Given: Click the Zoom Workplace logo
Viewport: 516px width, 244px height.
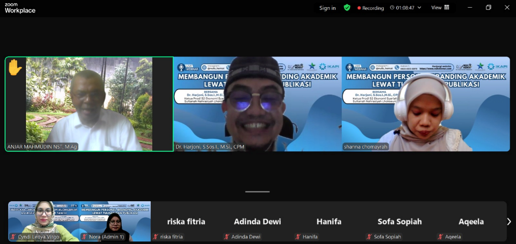Looking at the screenshot, I should tap(20, 8).
